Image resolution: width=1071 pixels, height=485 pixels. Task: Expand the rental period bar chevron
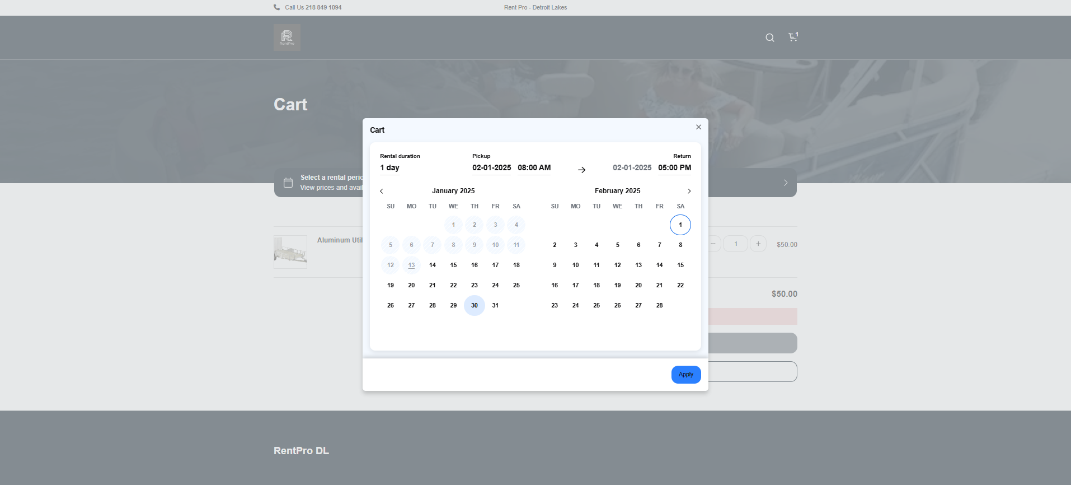point(786,183)
